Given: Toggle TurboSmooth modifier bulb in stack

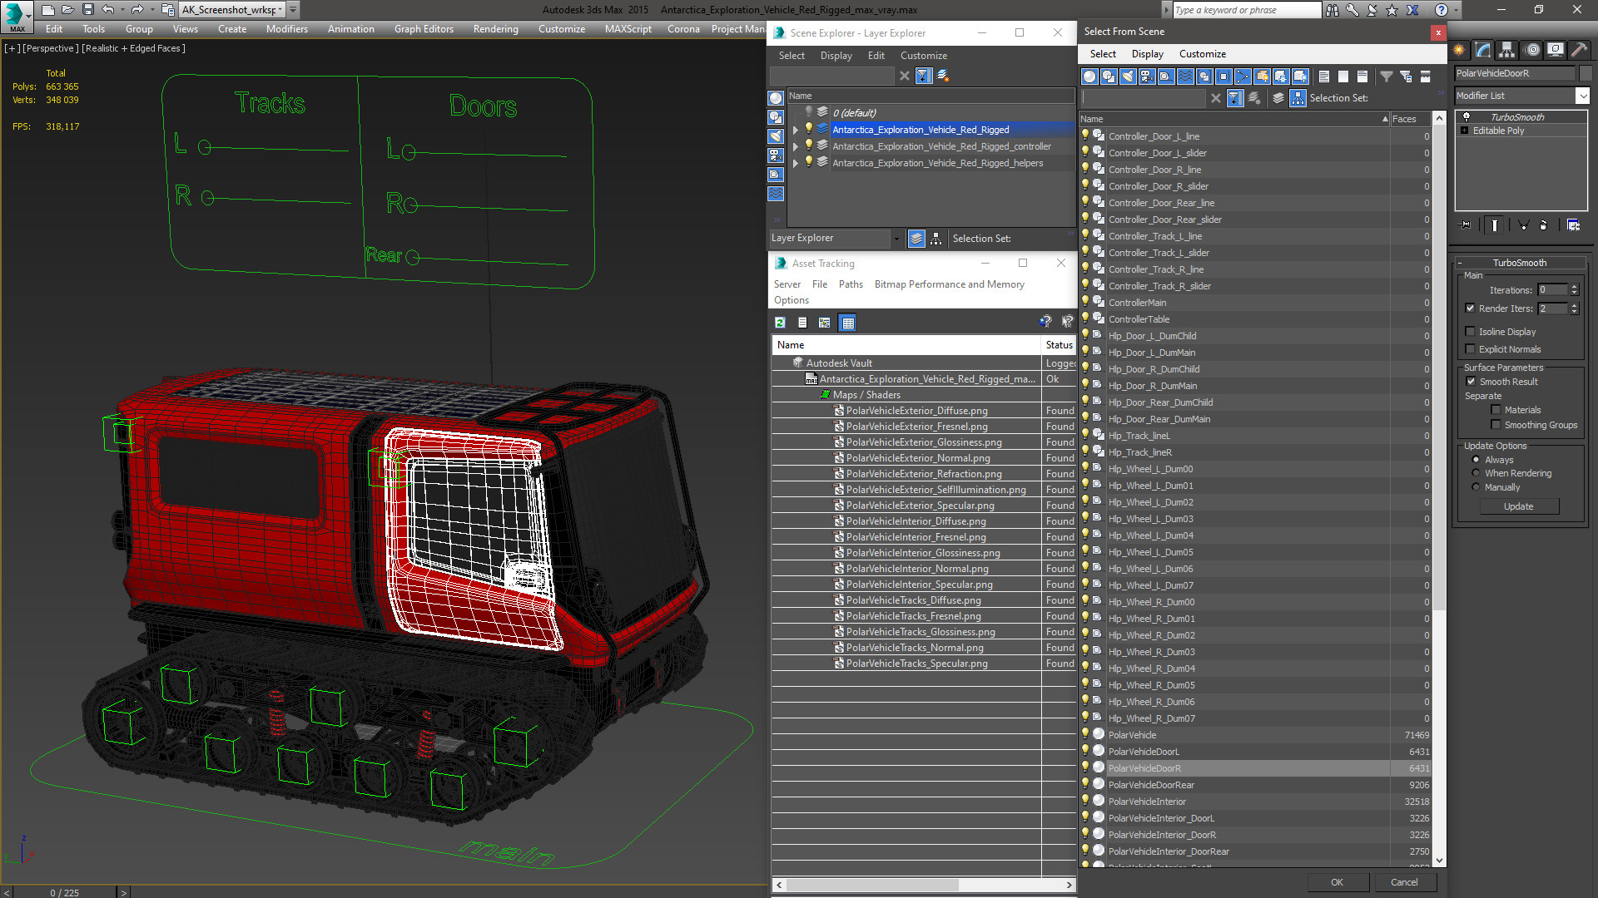Looking at the screenshot, I should pos(1466,117).
